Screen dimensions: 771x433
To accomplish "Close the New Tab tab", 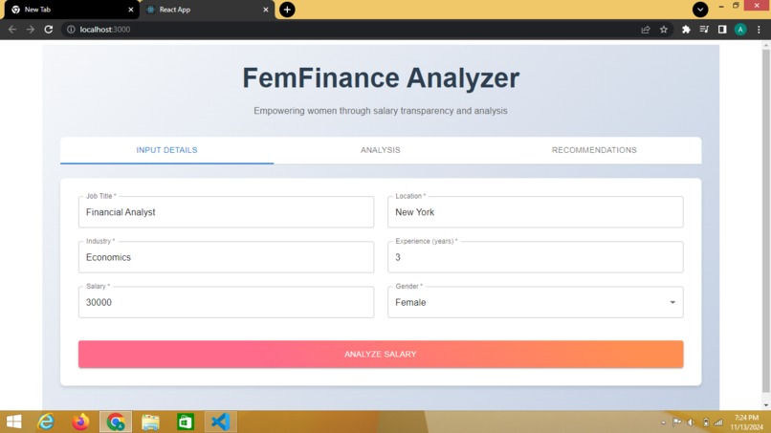I will [x=131, y=10].
